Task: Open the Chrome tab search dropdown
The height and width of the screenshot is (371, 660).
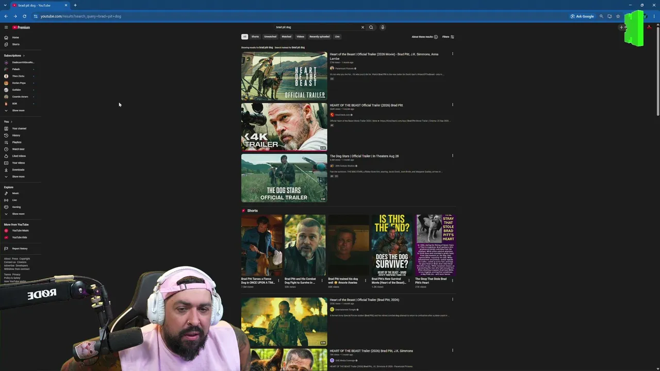Action: pyautogui.click(x=5, y=5)
